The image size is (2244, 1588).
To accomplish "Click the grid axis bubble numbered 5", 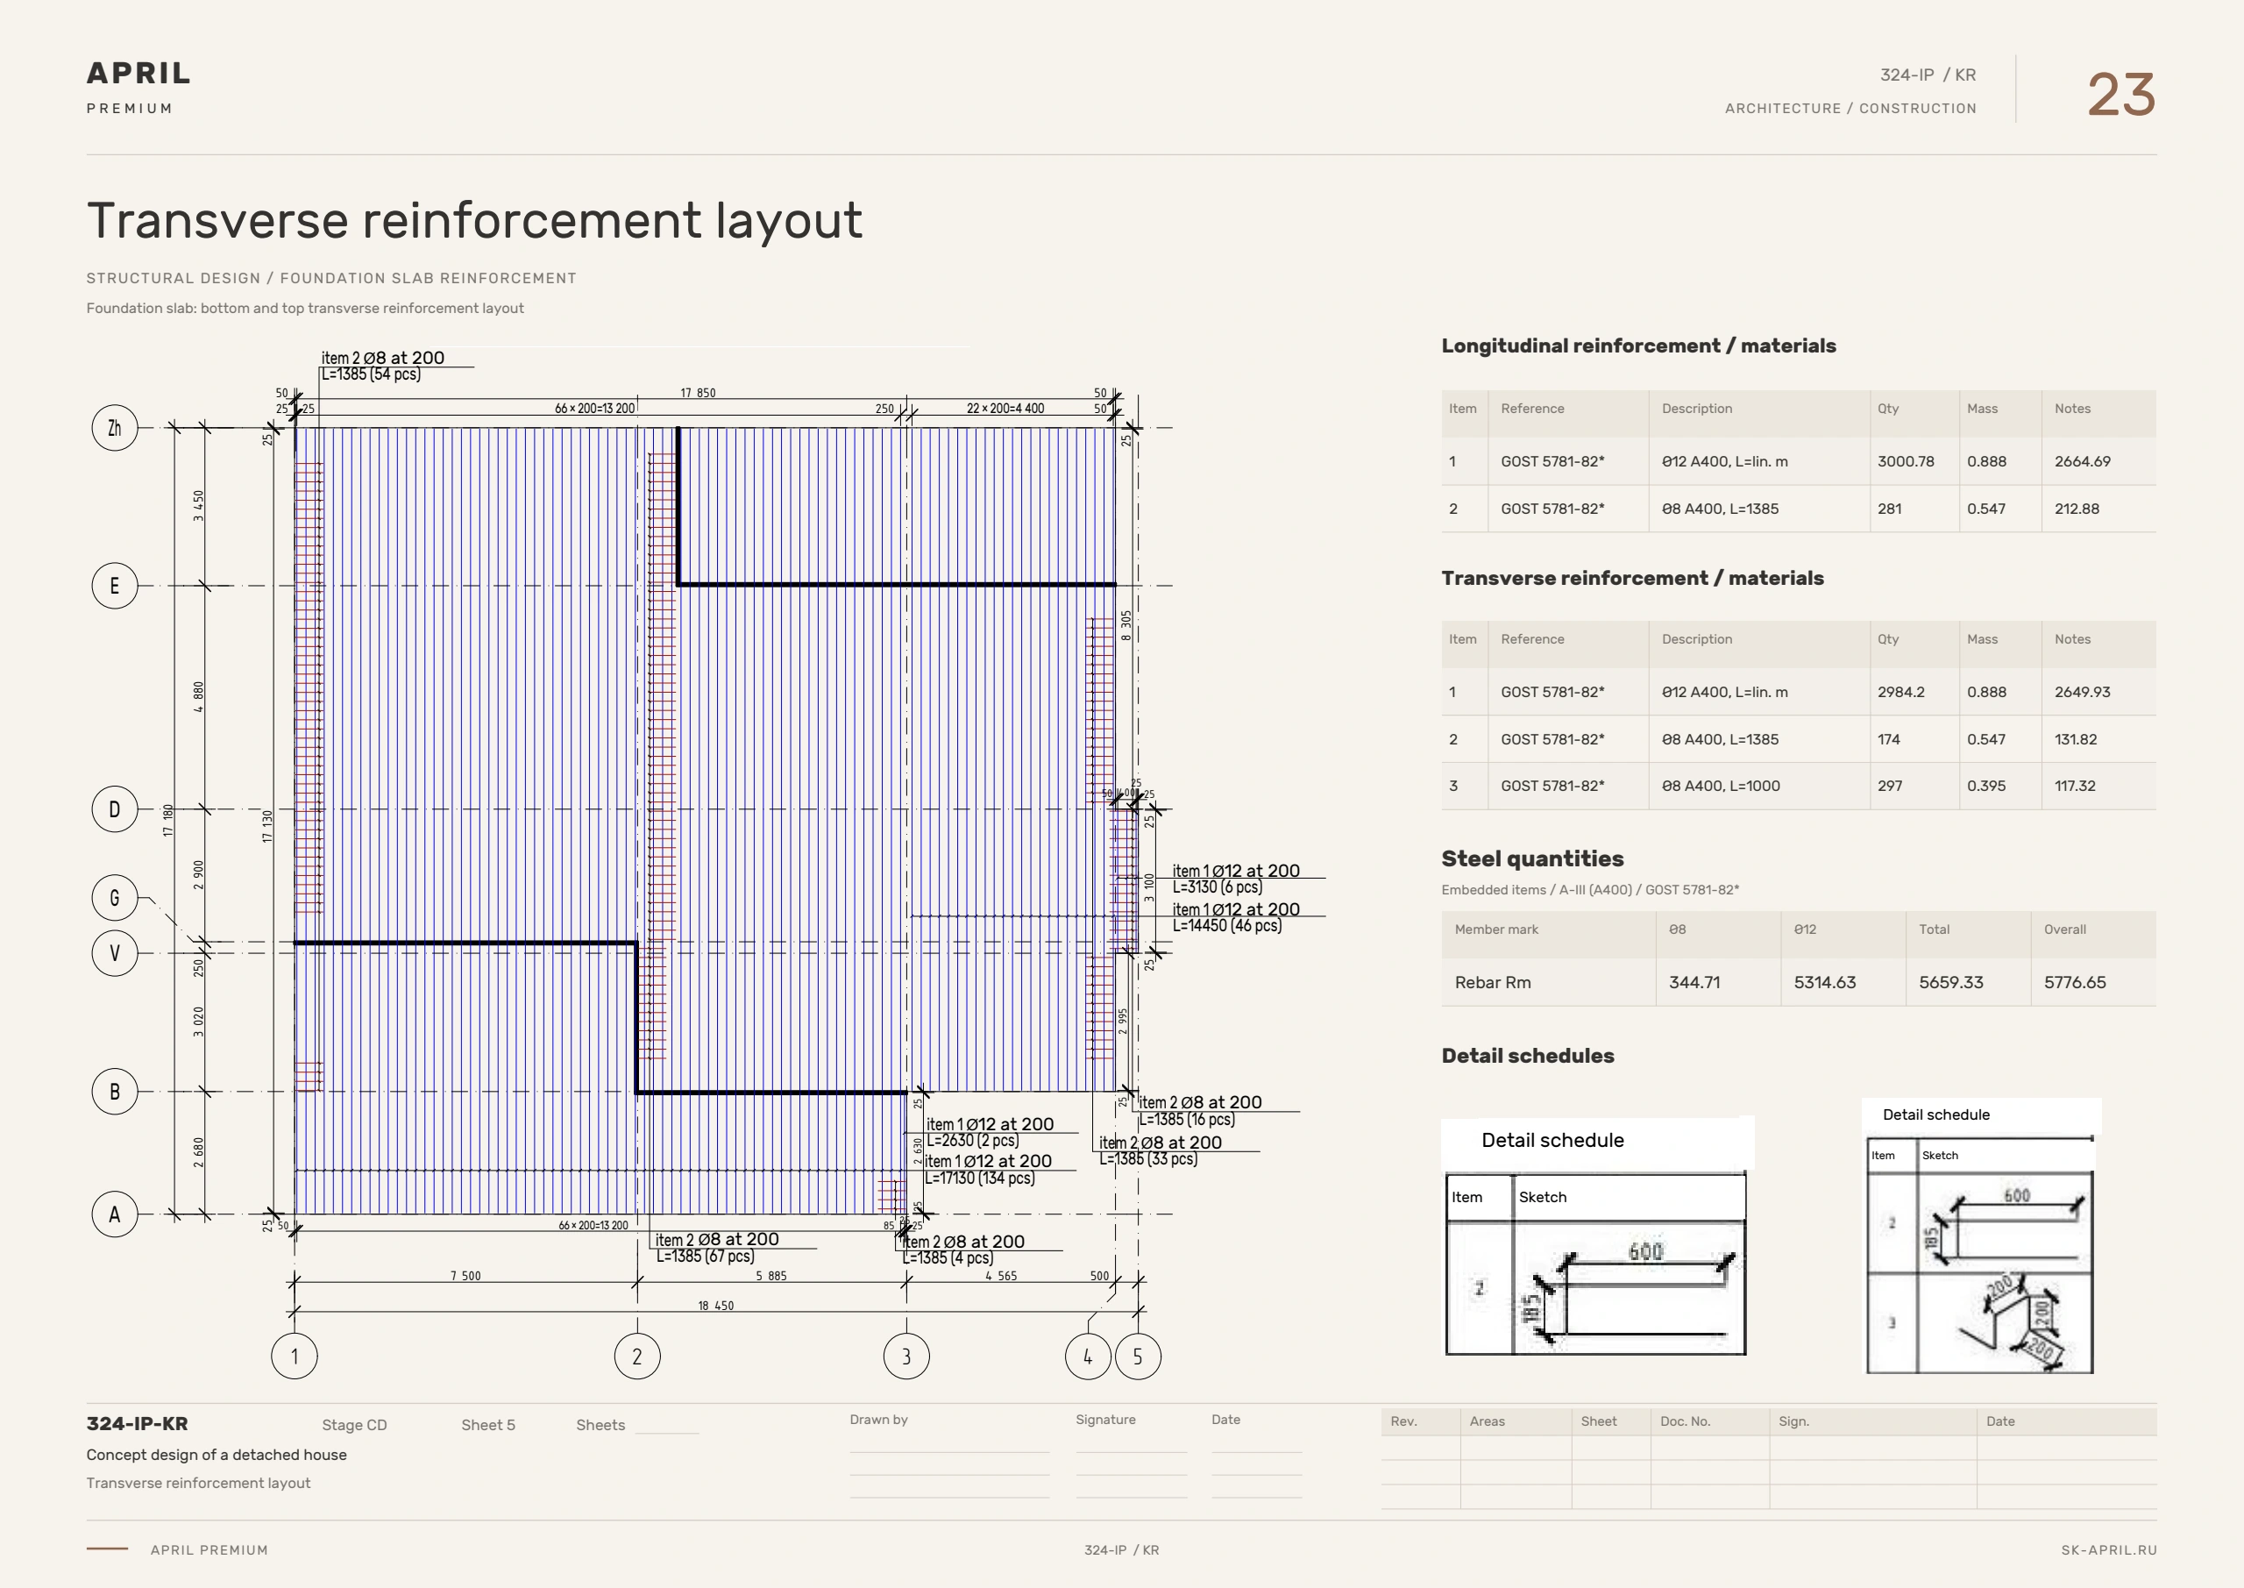I will 1138,1357.
